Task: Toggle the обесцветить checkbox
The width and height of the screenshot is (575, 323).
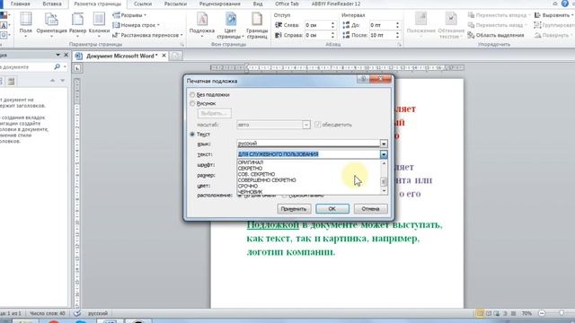Action: tap(317, 125)
